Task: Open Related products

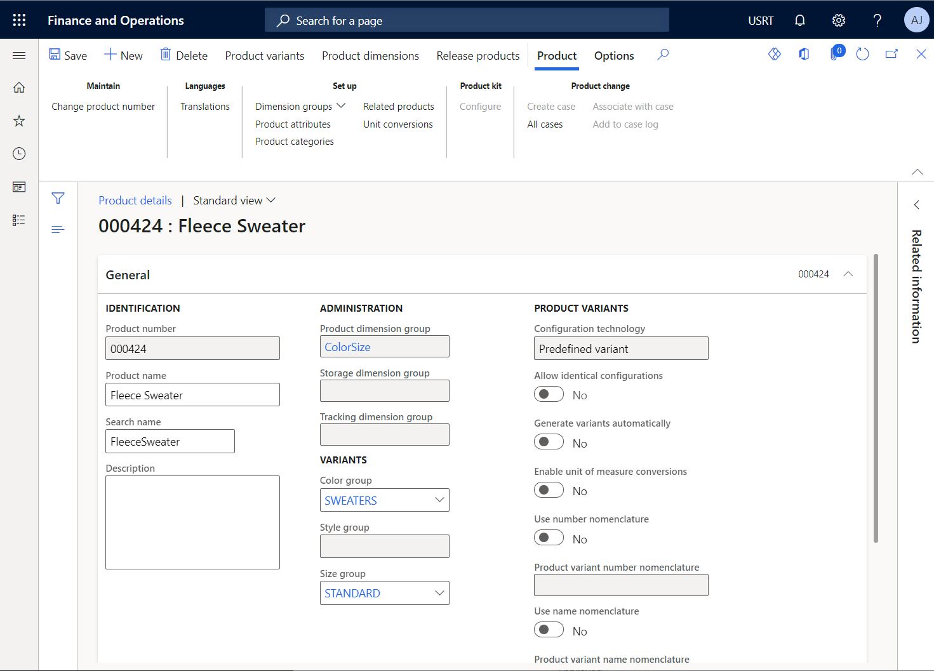Action: [x=399, y=107]
